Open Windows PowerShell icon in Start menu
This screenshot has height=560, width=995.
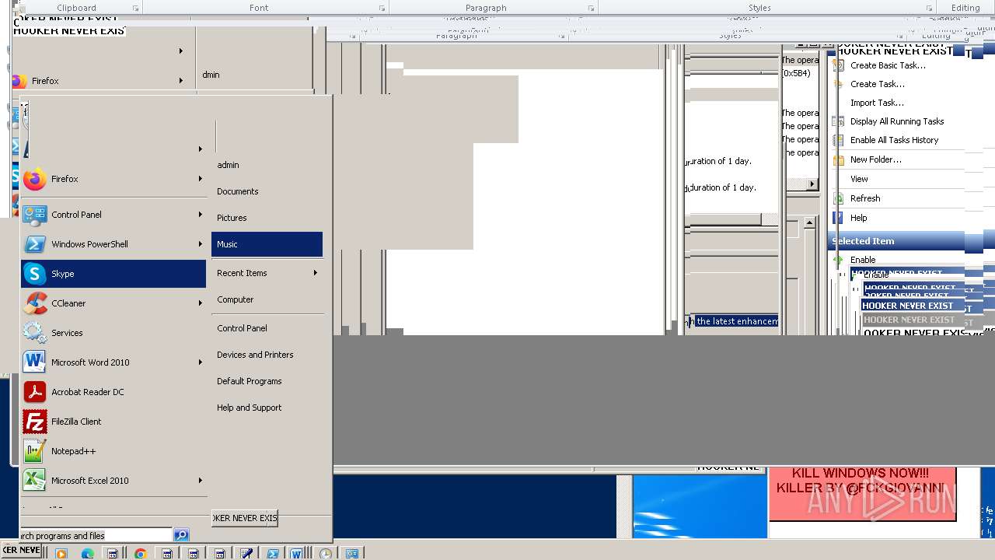[x=35, y=244]
